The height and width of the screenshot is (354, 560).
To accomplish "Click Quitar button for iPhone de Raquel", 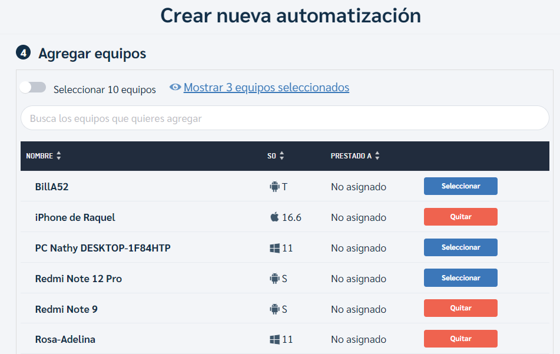I will [x=460, y=217].
